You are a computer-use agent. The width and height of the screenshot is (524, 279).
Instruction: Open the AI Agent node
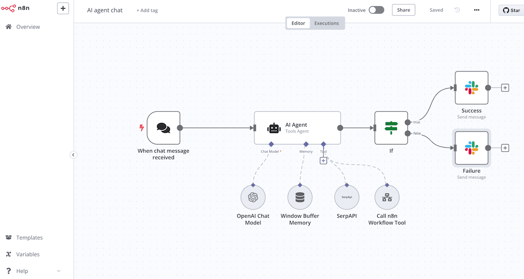pyautogui.click(x=297, y=128)
